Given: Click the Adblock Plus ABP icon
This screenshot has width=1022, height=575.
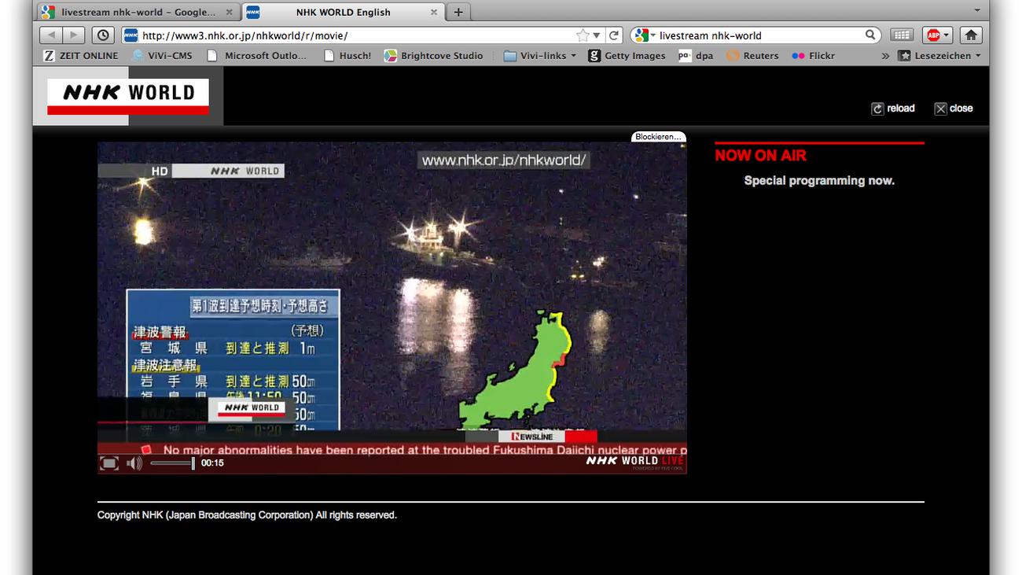Looking at the screenshot, I should [x=933, y=35].
